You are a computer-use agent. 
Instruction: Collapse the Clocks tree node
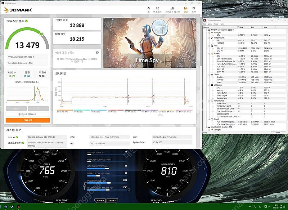tap(209, 75)
